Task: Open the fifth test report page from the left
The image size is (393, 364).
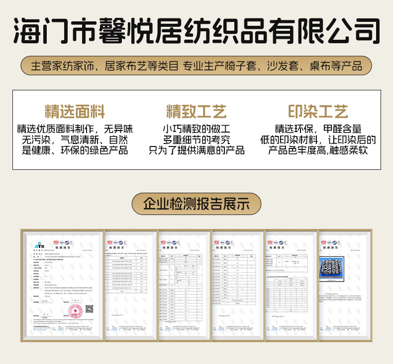Action: (292, 286)
